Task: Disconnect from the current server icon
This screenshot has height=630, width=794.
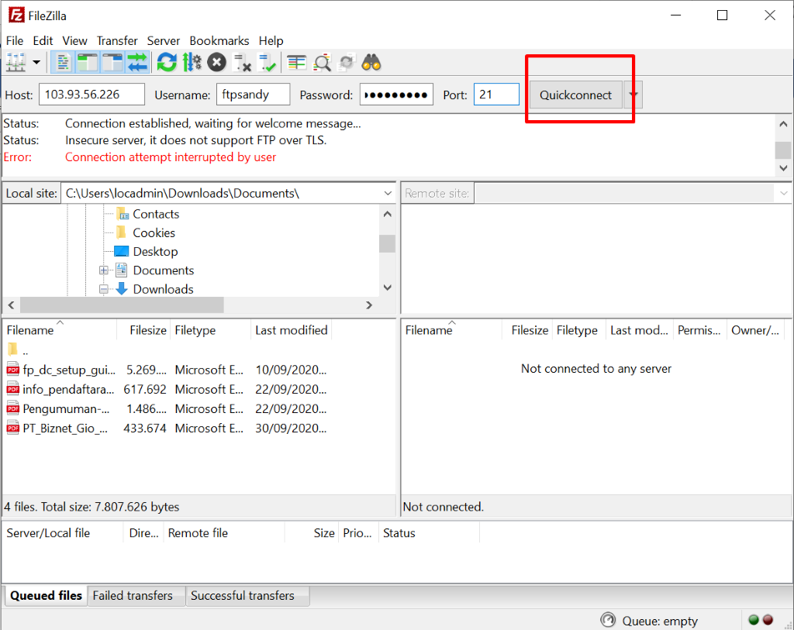Action: pyautogui.click(x=242, y=63)
